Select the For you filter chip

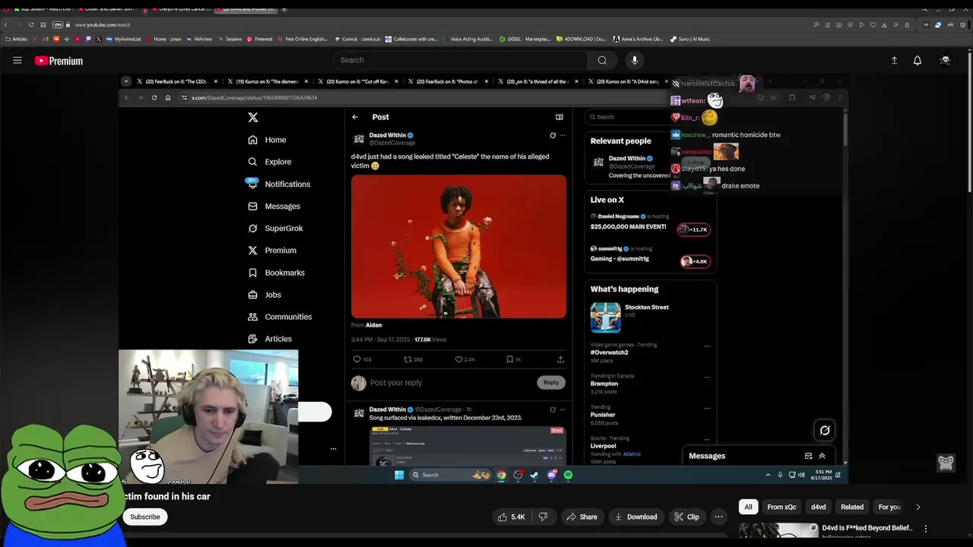[x=889, y=507]
